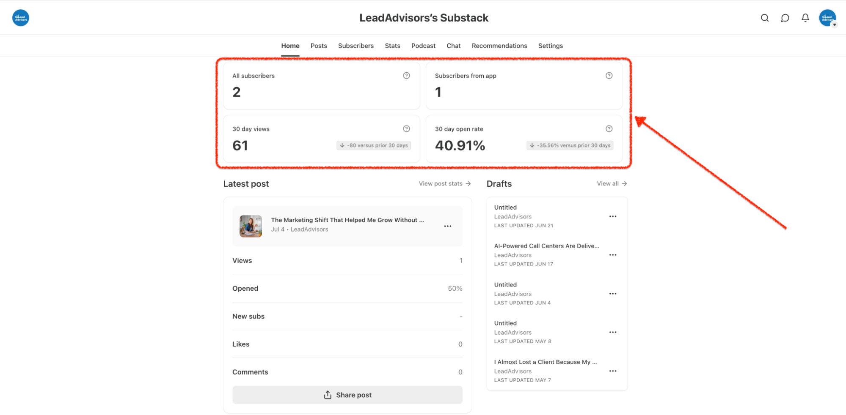This screenshot has height=415, width=846.
Task: Open the Untitled draft updated Jun 4
Action: pyautogui.click(x=505, y=285)
